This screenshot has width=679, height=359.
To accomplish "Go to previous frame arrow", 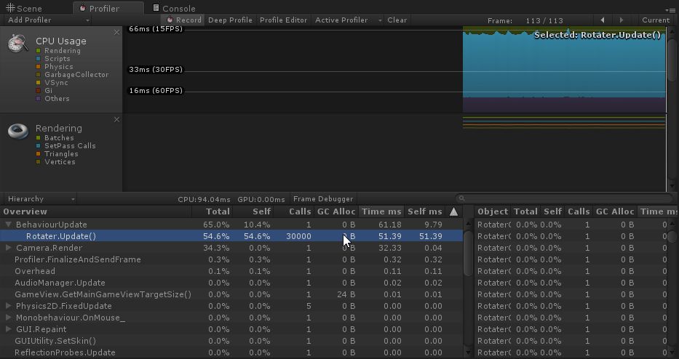I will (603, 20).
